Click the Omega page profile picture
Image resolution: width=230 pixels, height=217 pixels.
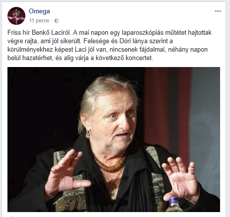16,16
